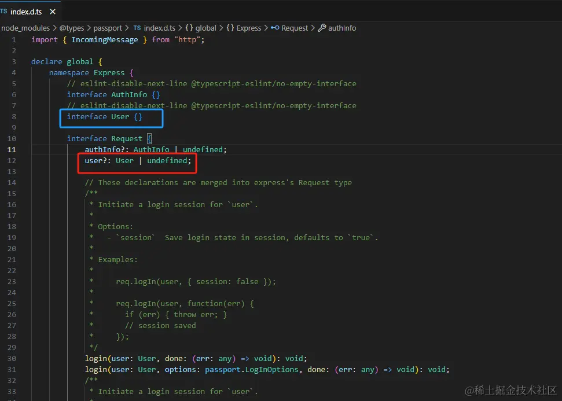Viewport: 562px width, 401px height.
Task: Open the passport breadcrumb segment
Action: [x=108, y=28]
